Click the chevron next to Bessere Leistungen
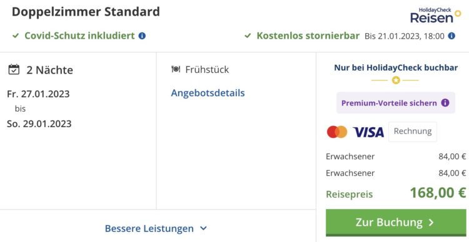Viewport: 469px width, 242px height. pyautogui.click(x=203, y=228)
